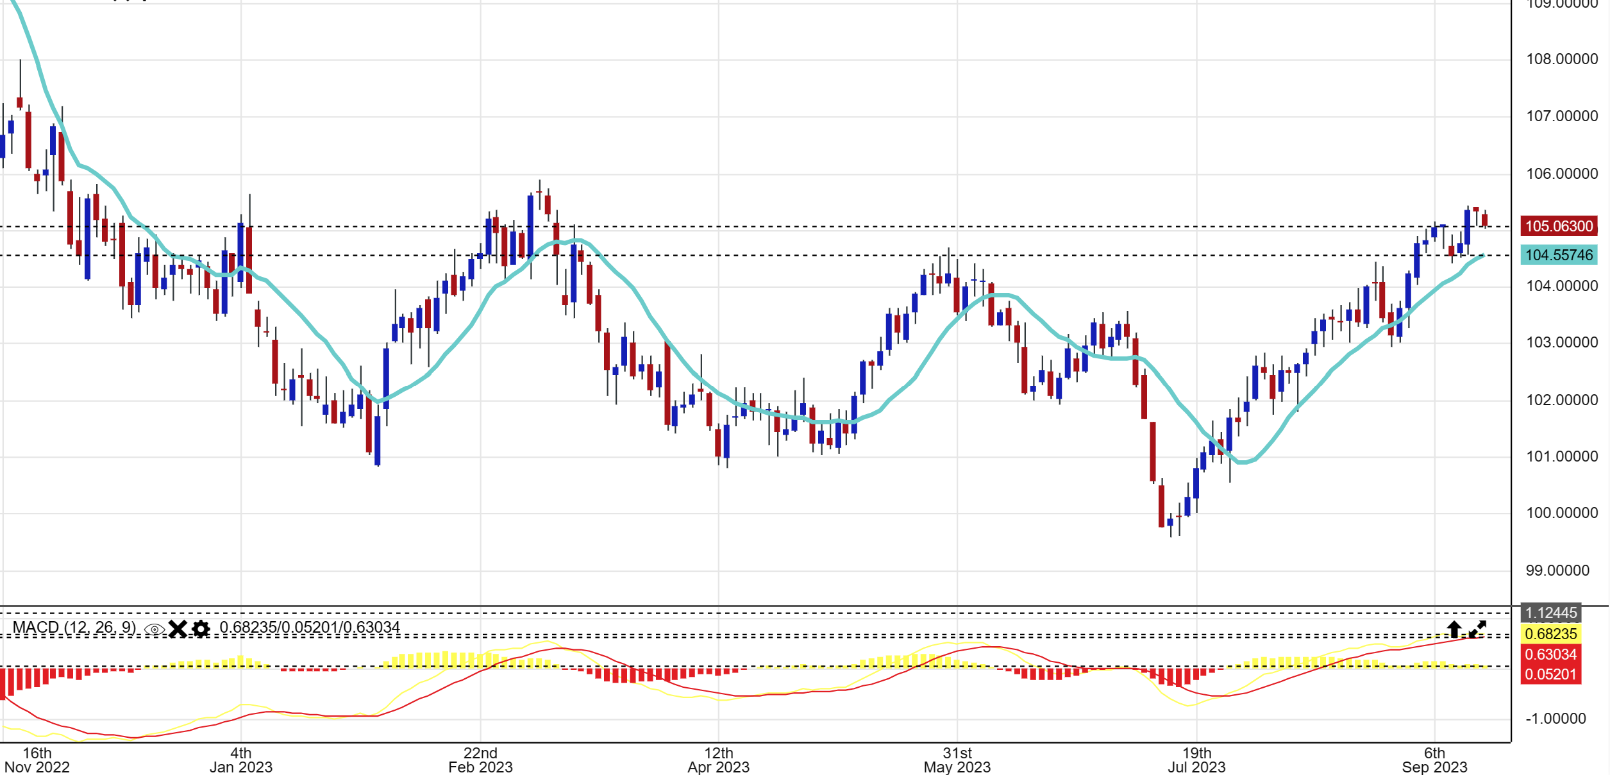Toggle MACD indicator visibility with eye icon
1610x775 pixels.
[154, 629]
